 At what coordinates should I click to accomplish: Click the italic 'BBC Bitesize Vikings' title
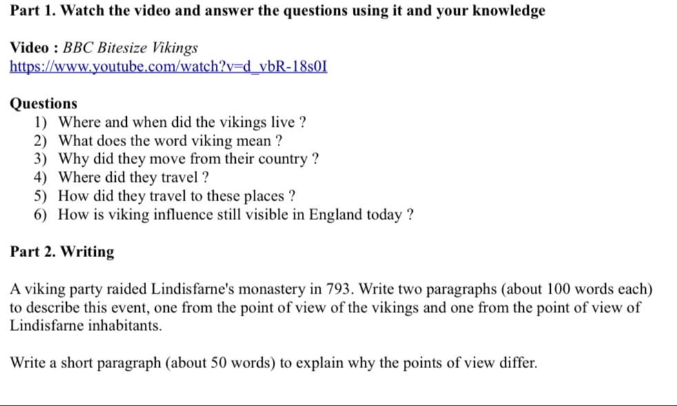click(x=130, y=48)
